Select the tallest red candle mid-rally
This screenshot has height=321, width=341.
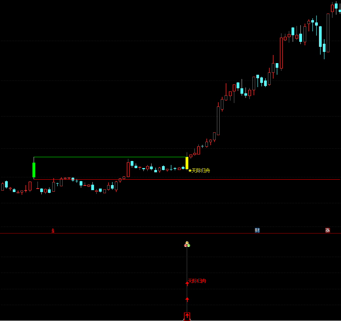coord(218,120)
